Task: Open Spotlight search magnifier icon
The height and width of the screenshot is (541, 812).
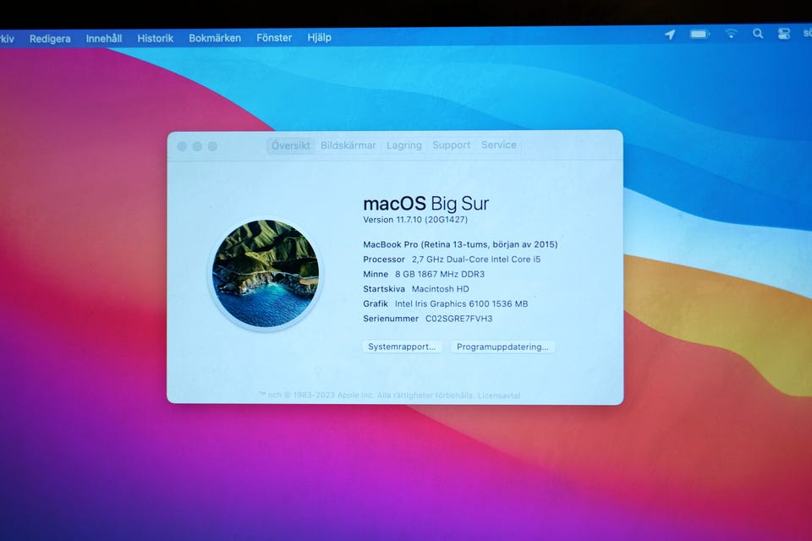Action: (758, 34)
